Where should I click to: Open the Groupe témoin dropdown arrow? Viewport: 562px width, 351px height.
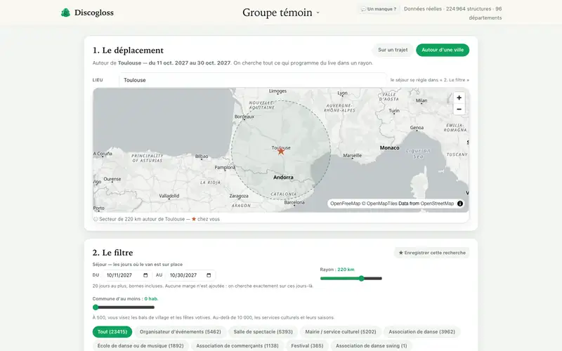tap(318, 13)
